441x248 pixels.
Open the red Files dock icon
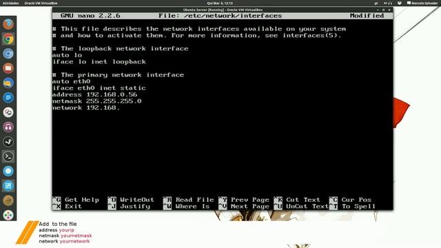[x=8, y=68]
